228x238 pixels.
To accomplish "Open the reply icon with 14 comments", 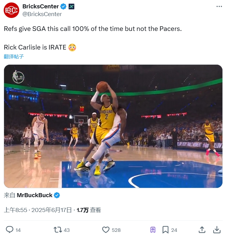I will 10,230.
